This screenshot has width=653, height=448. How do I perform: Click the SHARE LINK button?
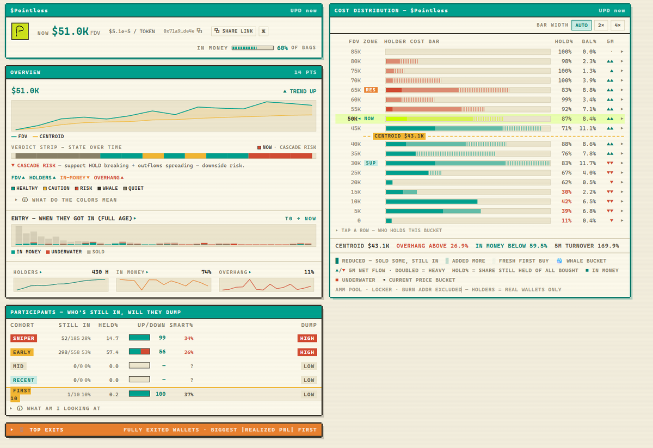[x=234, y=32]
